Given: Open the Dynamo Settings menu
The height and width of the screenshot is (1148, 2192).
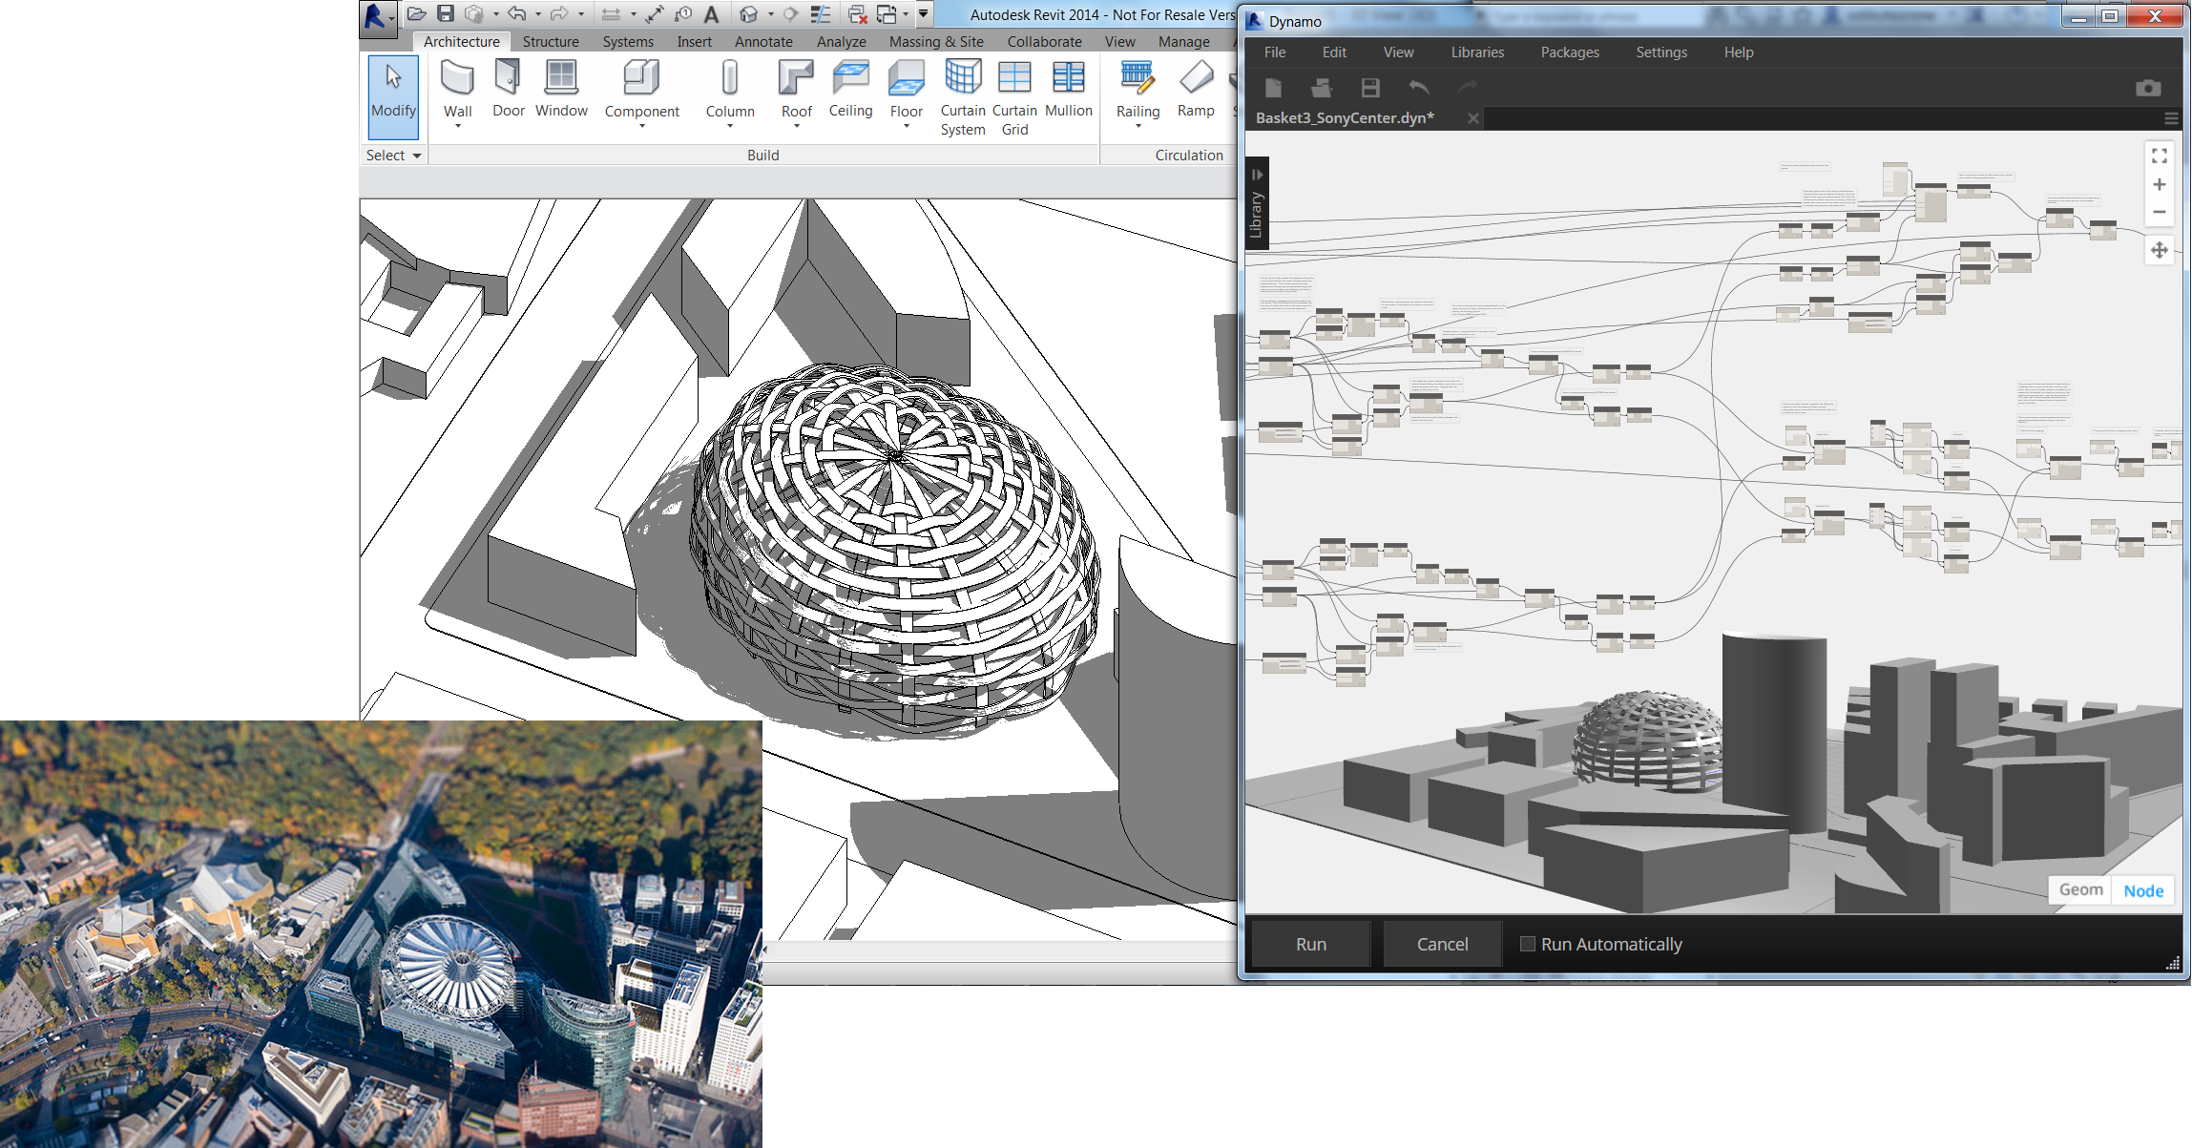Looking at the screenshot, I should [x=1661, y=52].
